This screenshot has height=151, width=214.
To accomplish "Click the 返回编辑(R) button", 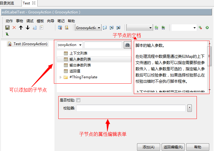I will click(173, 147).
